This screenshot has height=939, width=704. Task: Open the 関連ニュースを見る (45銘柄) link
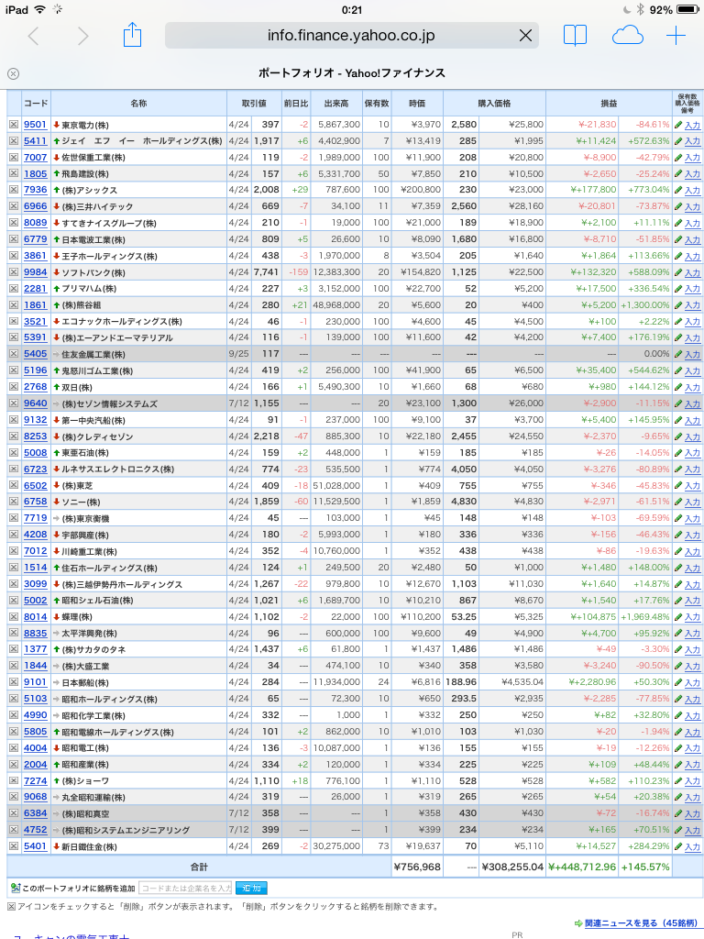[x=641, y=922]
